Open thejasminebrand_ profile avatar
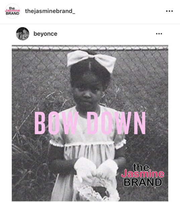The height and width of the screenshot is (202, 180). click(12, 11)
